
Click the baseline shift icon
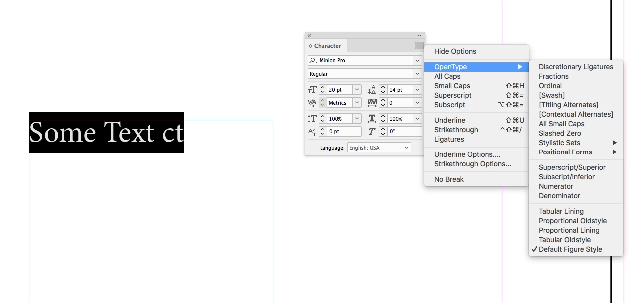coord(312,132)
